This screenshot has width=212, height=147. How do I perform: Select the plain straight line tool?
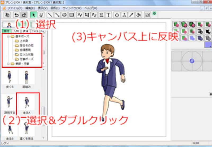50,15
